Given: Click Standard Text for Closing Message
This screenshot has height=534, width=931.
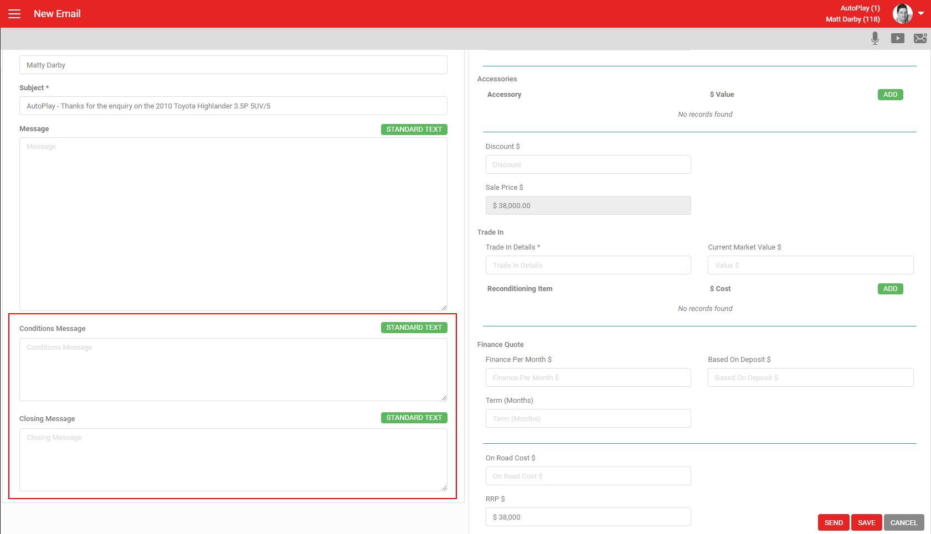Looking at the screenshot, I should [x=414, y=418].
